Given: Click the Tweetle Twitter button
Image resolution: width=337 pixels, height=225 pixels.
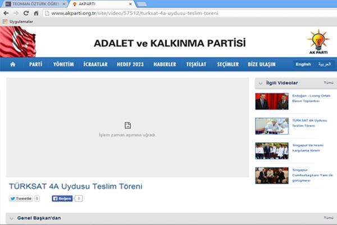Looking at the screenshot, I should coord(21,199).
